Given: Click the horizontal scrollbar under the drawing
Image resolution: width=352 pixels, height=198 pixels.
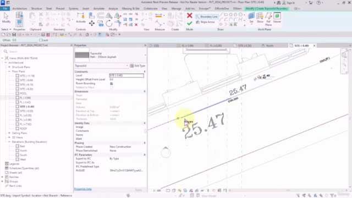Looking at the screenshot, I should (x=288, y=190).
